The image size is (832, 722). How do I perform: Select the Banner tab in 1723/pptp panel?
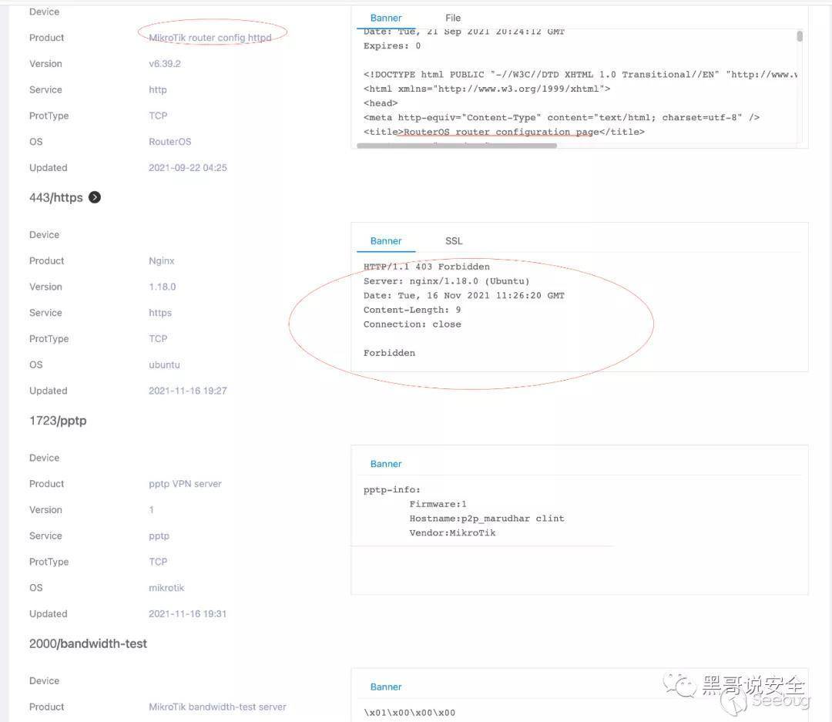pyautogui.click(x=386, y=464)
